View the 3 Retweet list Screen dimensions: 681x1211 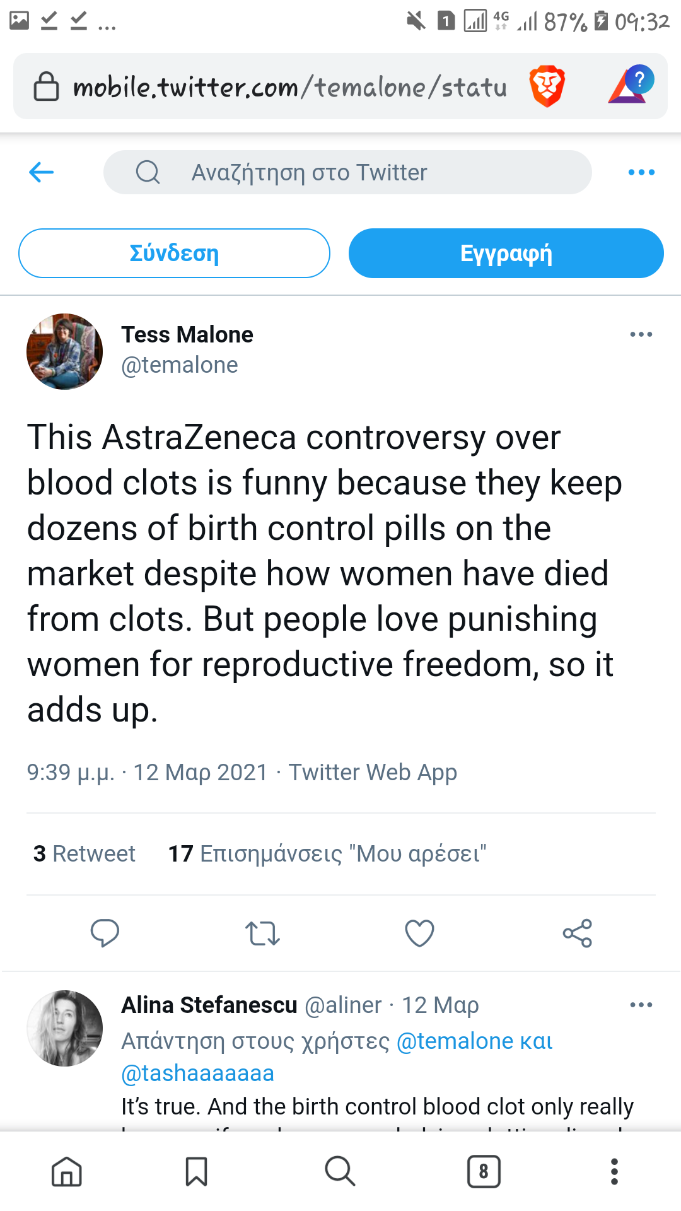click(84, 853)
